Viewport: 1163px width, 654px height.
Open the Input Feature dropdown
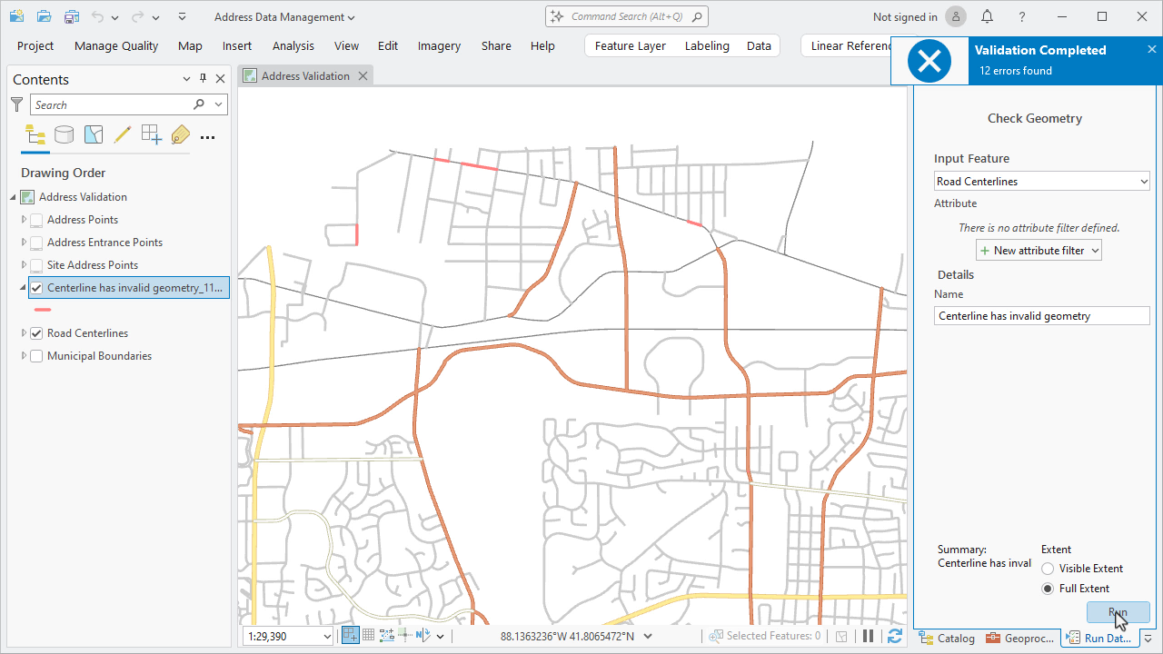tap(1143, 181)
